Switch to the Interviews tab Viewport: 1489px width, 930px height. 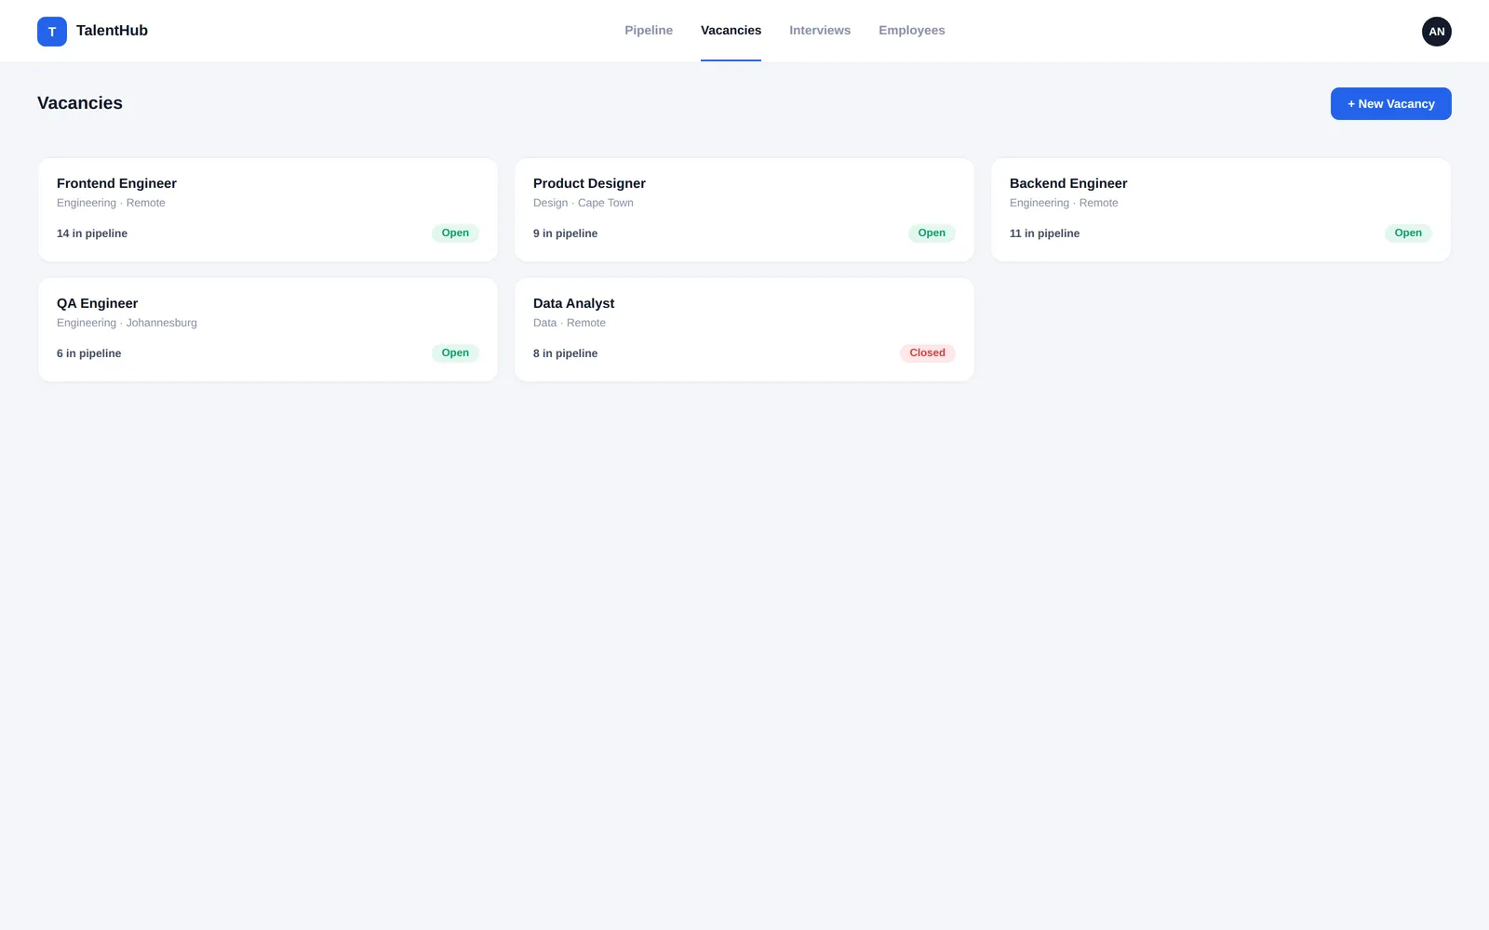click(x=820, y=31)
